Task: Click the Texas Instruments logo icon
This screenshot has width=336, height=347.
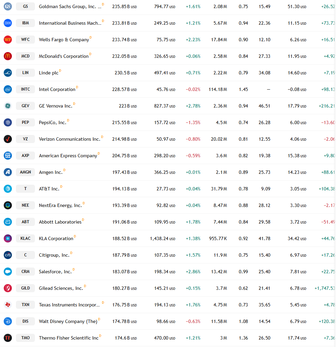Action: [8, 305]
